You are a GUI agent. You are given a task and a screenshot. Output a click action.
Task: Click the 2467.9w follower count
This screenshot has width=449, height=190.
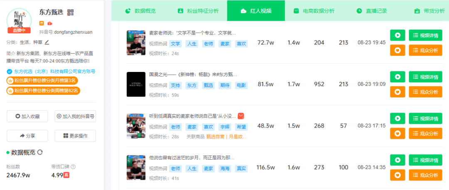[18, 175]
